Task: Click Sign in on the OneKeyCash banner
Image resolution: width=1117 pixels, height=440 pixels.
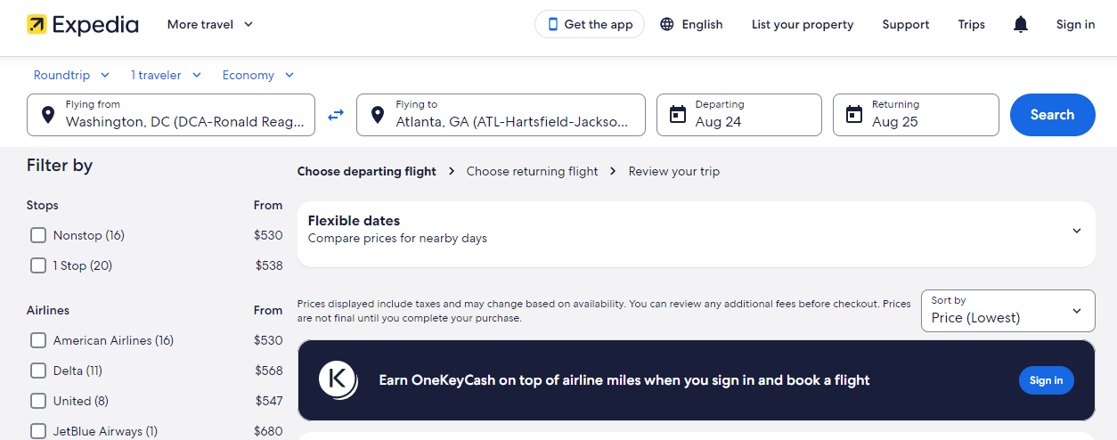Action: (1046, 380)
